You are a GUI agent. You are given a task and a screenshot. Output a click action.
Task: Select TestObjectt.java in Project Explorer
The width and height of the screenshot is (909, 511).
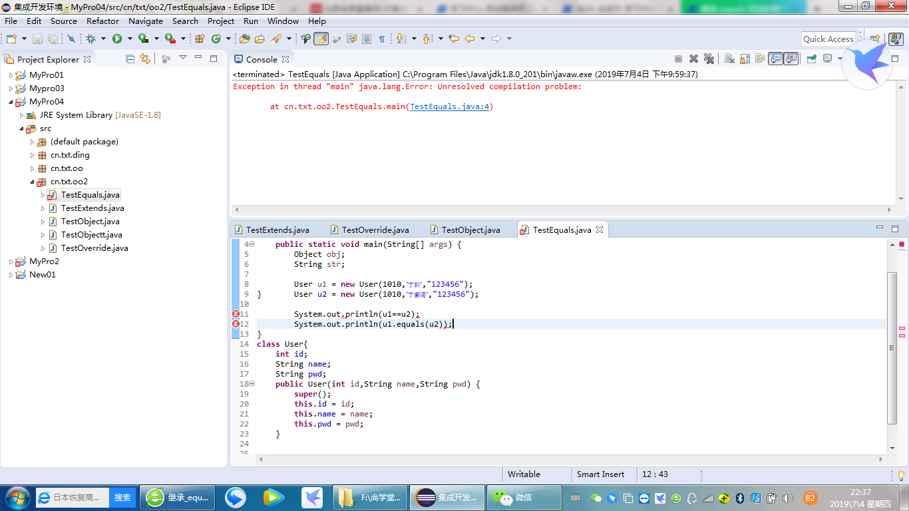91,235
